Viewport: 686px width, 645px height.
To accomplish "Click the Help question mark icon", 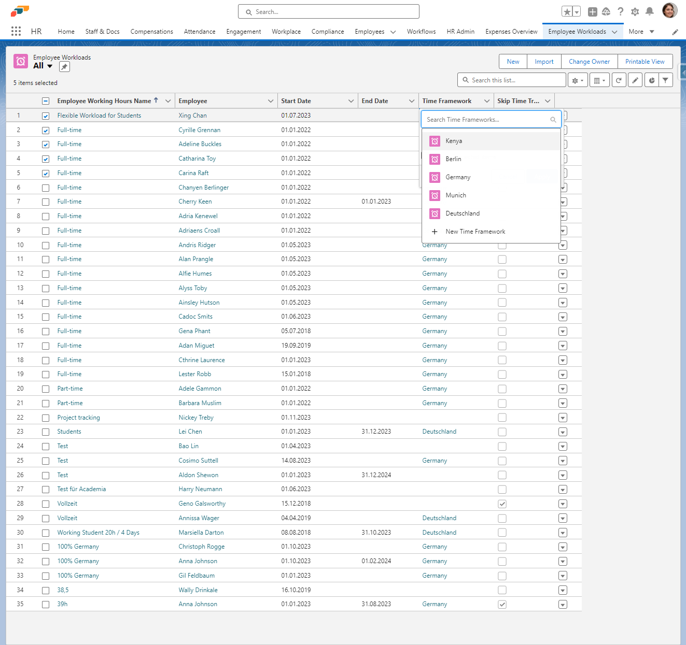I will pyautogui.click(x=620, y=11).
